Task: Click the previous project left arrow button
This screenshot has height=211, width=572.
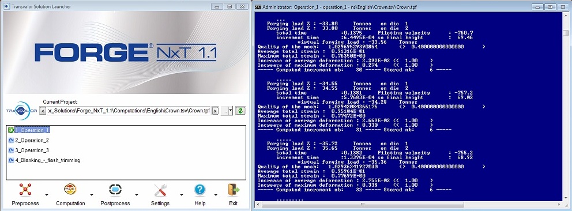Action: pos(43,111)
